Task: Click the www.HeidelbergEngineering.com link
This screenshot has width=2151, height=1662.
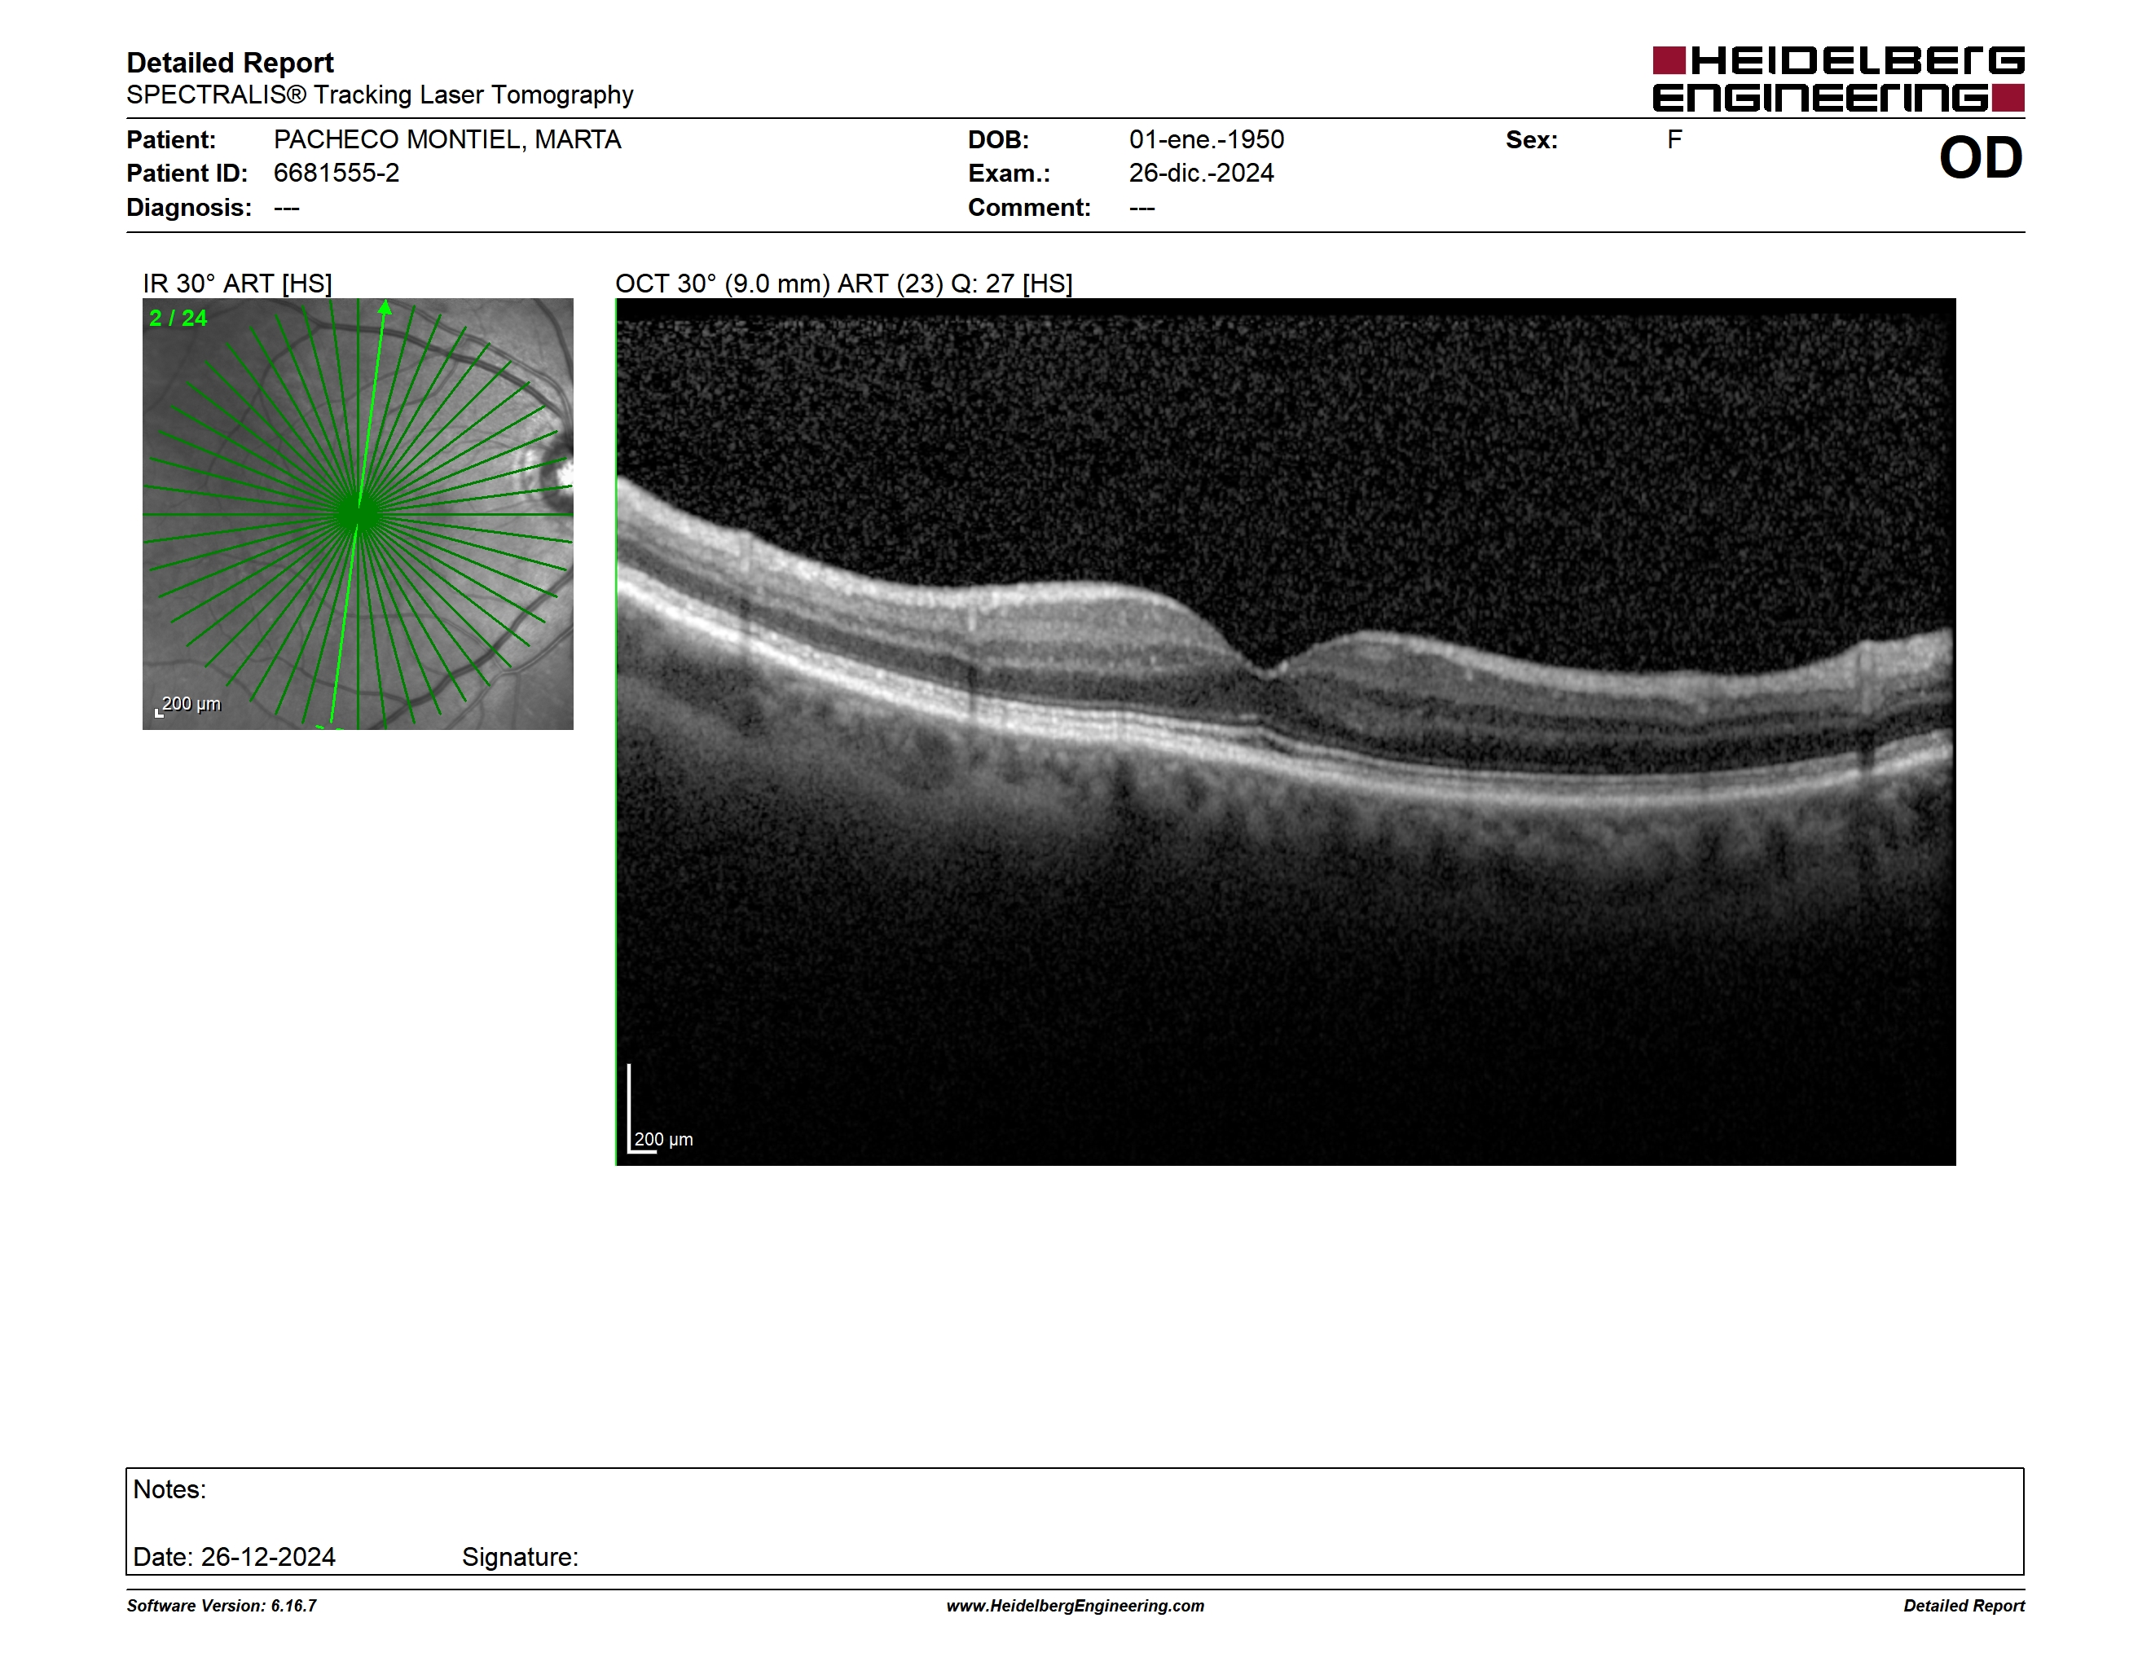Action: [1075, 1606]
